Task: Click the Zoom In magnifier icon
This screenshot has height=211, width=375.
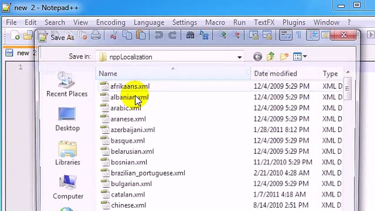Action: click(x=222, y=35)
